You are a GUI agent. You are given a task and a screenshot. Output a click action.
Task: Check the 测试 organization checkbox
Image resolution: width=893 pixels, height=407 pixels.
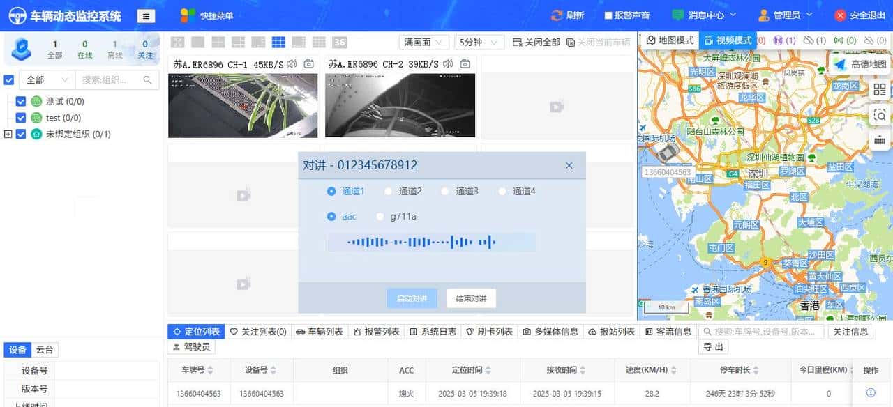click(x=21, y=100)
